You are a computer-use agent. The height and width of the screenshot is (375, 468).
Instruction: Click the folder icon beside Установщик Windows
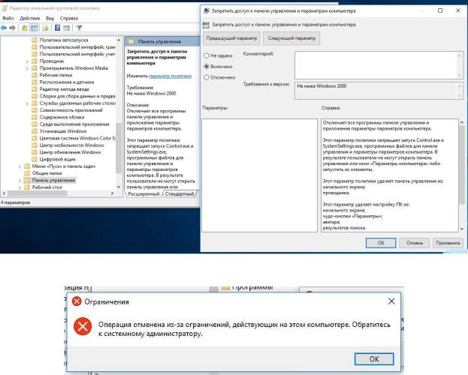coord(35,131)
